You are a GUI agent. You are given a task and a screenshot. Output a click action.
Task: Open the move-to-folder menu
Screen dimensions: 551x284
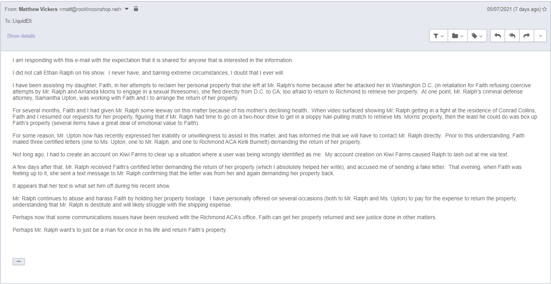pos(458,36)
